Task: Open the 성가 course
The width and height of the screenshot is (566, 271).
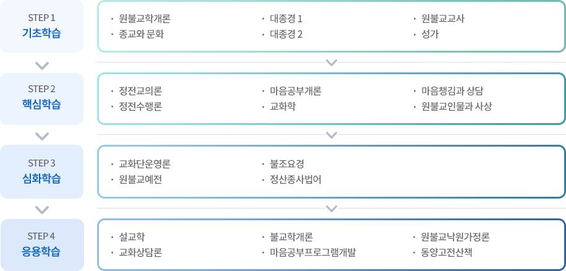Action: 430,35
